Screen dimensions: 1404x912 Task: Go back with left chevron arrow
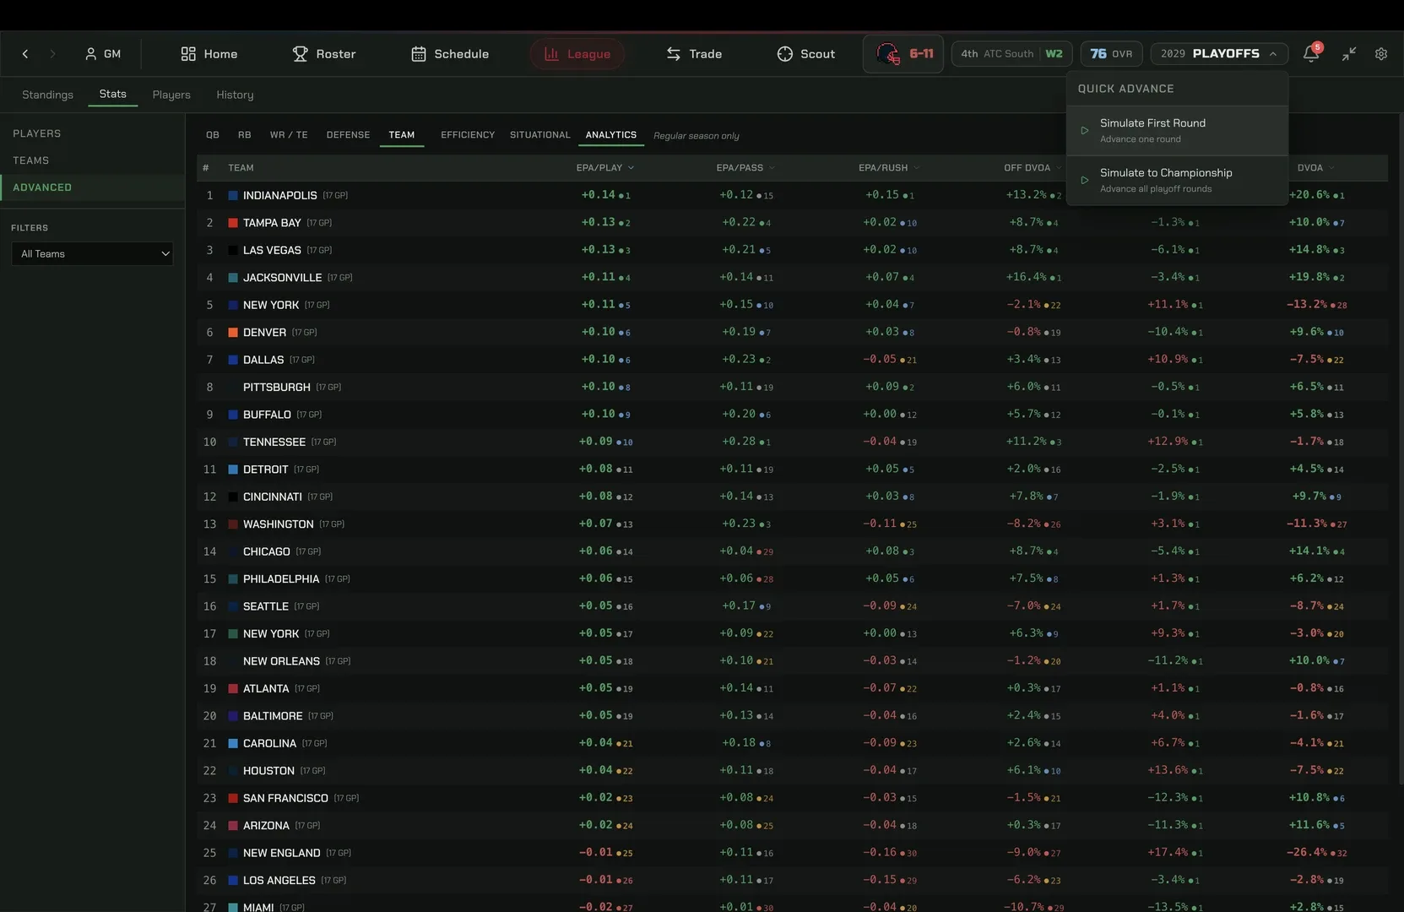25,53
